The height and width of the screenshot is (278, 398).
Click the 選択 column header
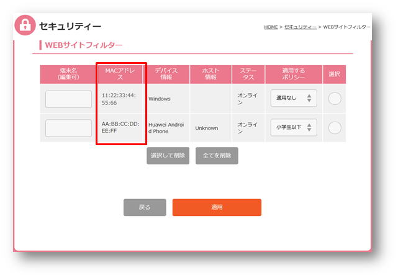pyautogui.click(x=334, y=74)
